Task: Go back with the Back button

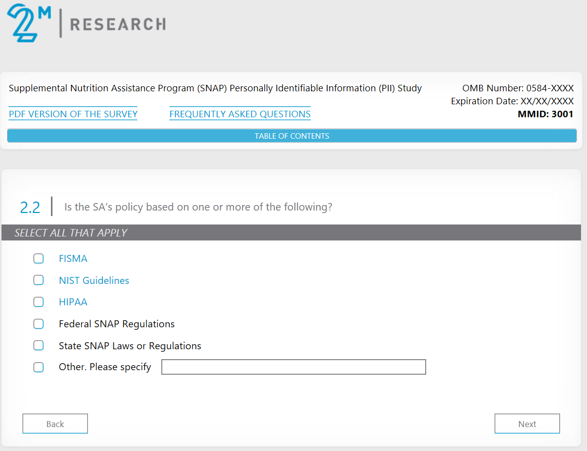Action: point(55,424)
